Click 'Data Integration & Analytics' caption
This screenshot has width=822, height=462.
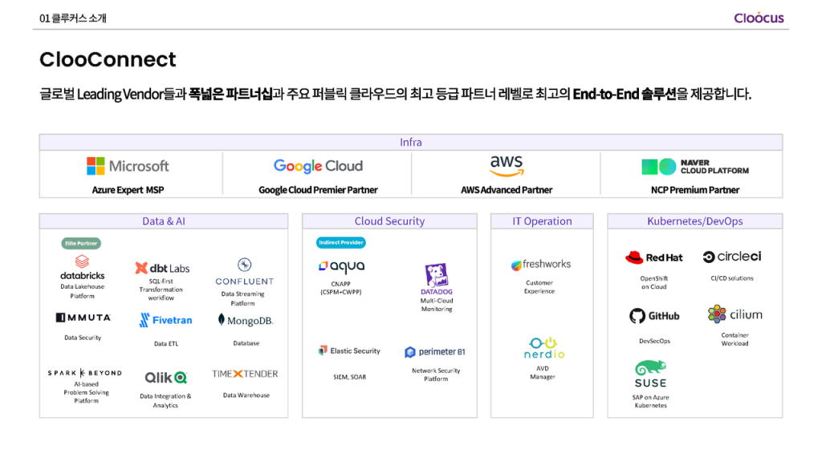[x=165, y=401]
